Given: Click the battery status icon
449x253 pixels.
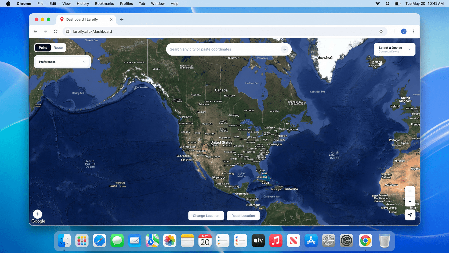Looking at the screenshot, I should pyautogui.click(x=398, y=3).
